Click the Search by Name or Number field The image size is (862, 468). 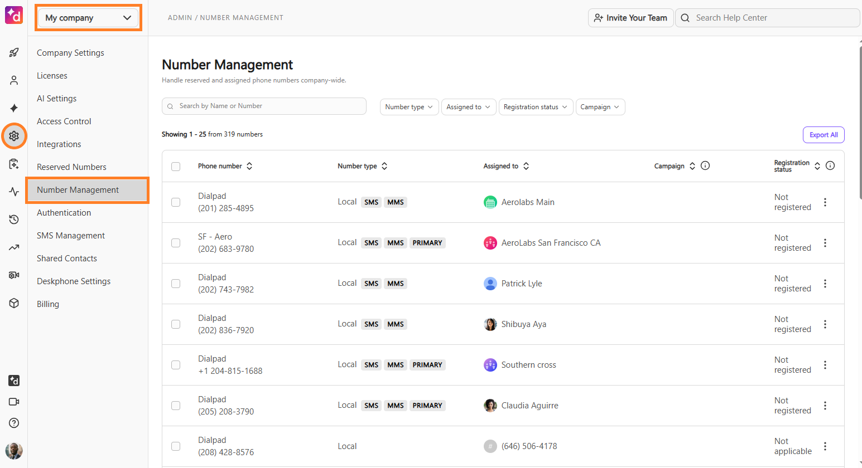pyautogui.click(x=264, y=106)
